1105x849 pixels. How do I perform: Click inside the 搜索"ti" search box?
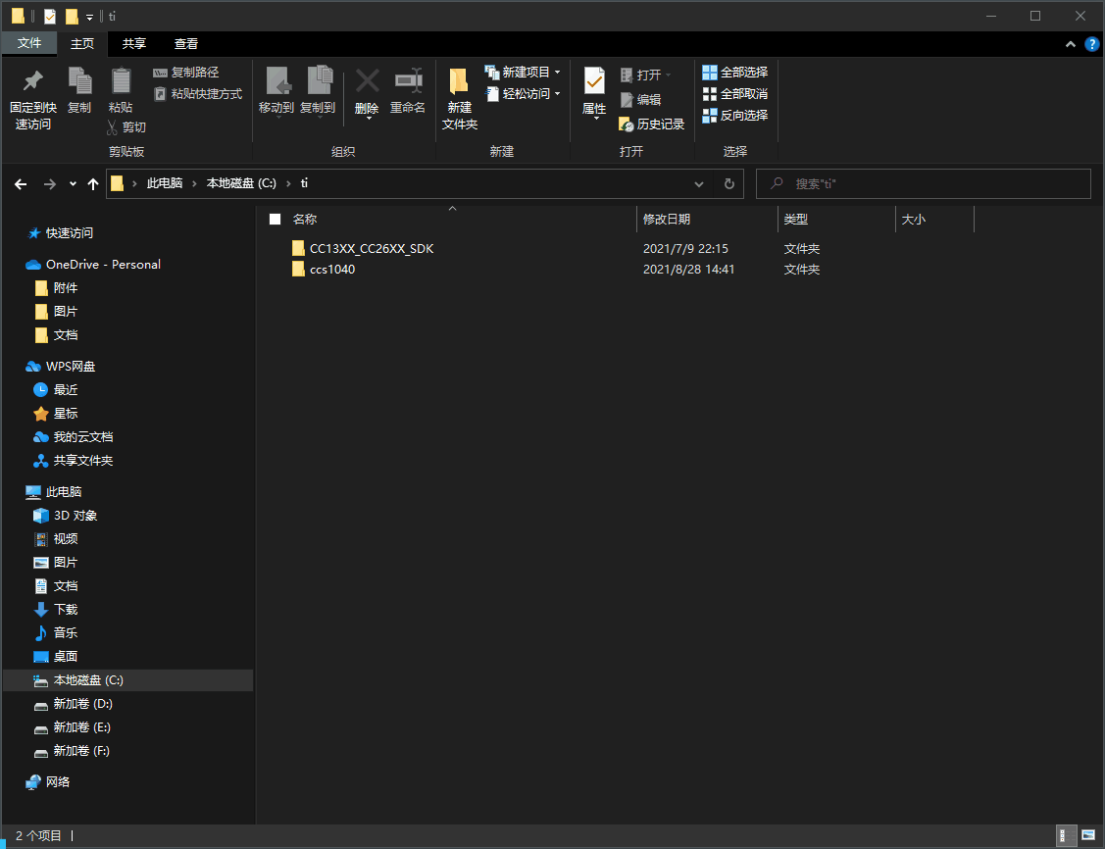(922, 183)
